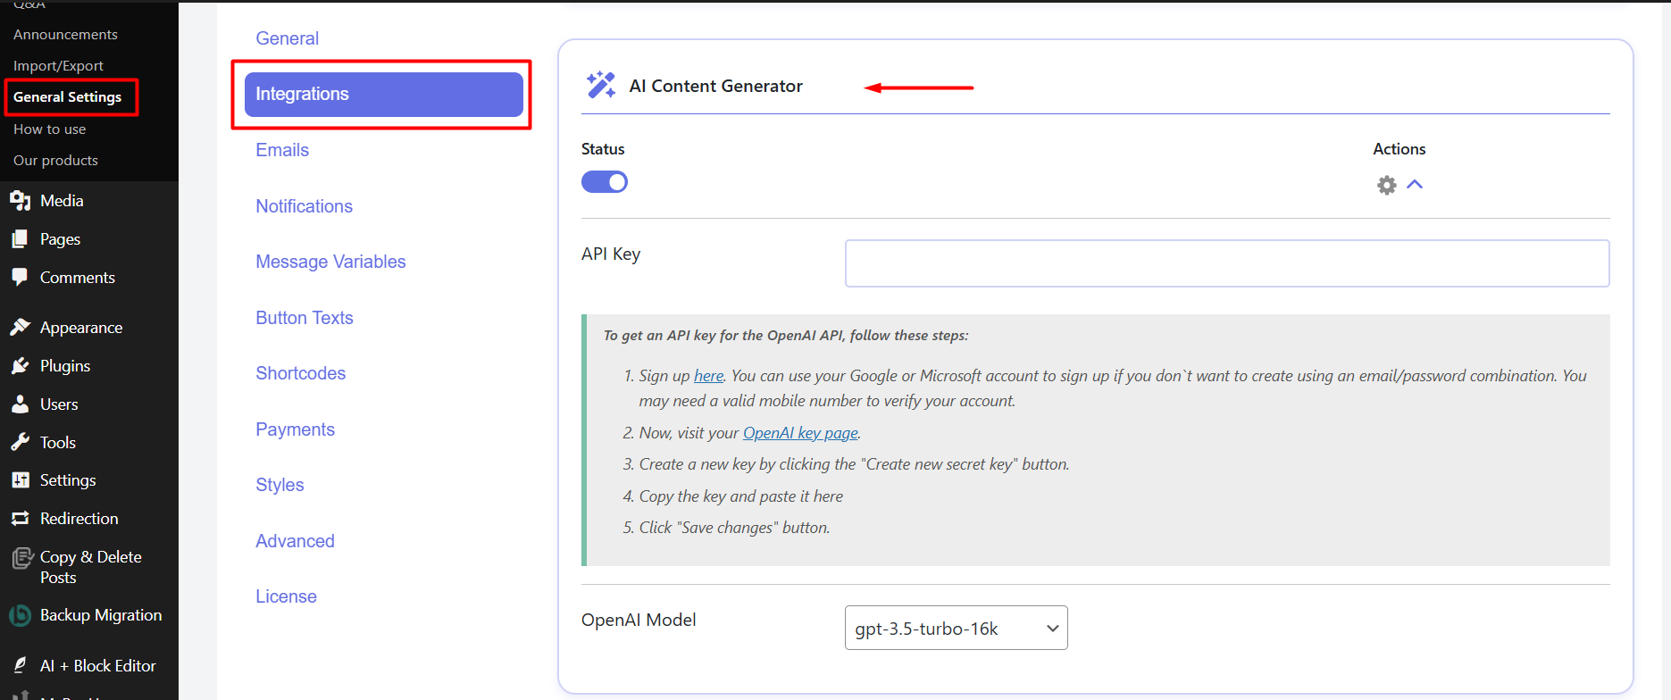1671x700 pixels.
Task: Open the Payments settings tab
Action: tap(295, 429)
